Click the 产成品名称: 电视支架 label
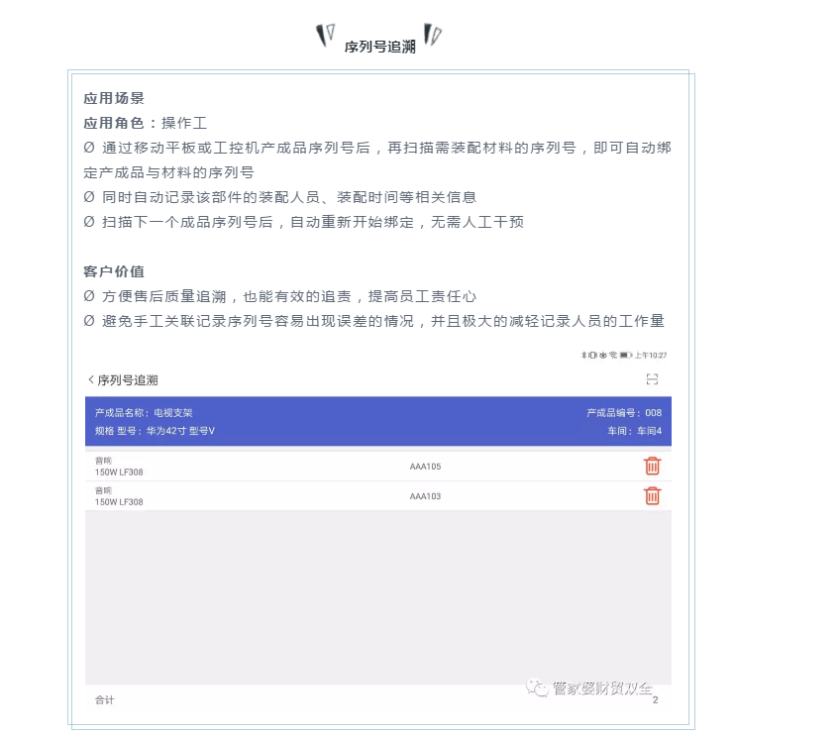Screen dimensions: 840x737 tap(144, 413)
